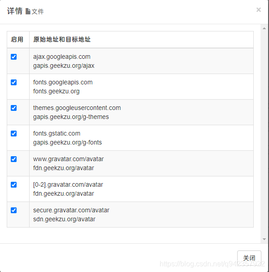Click the file icon next to 文件
The width and height of the screenshot is (269, 272).
tap(28, 12)
